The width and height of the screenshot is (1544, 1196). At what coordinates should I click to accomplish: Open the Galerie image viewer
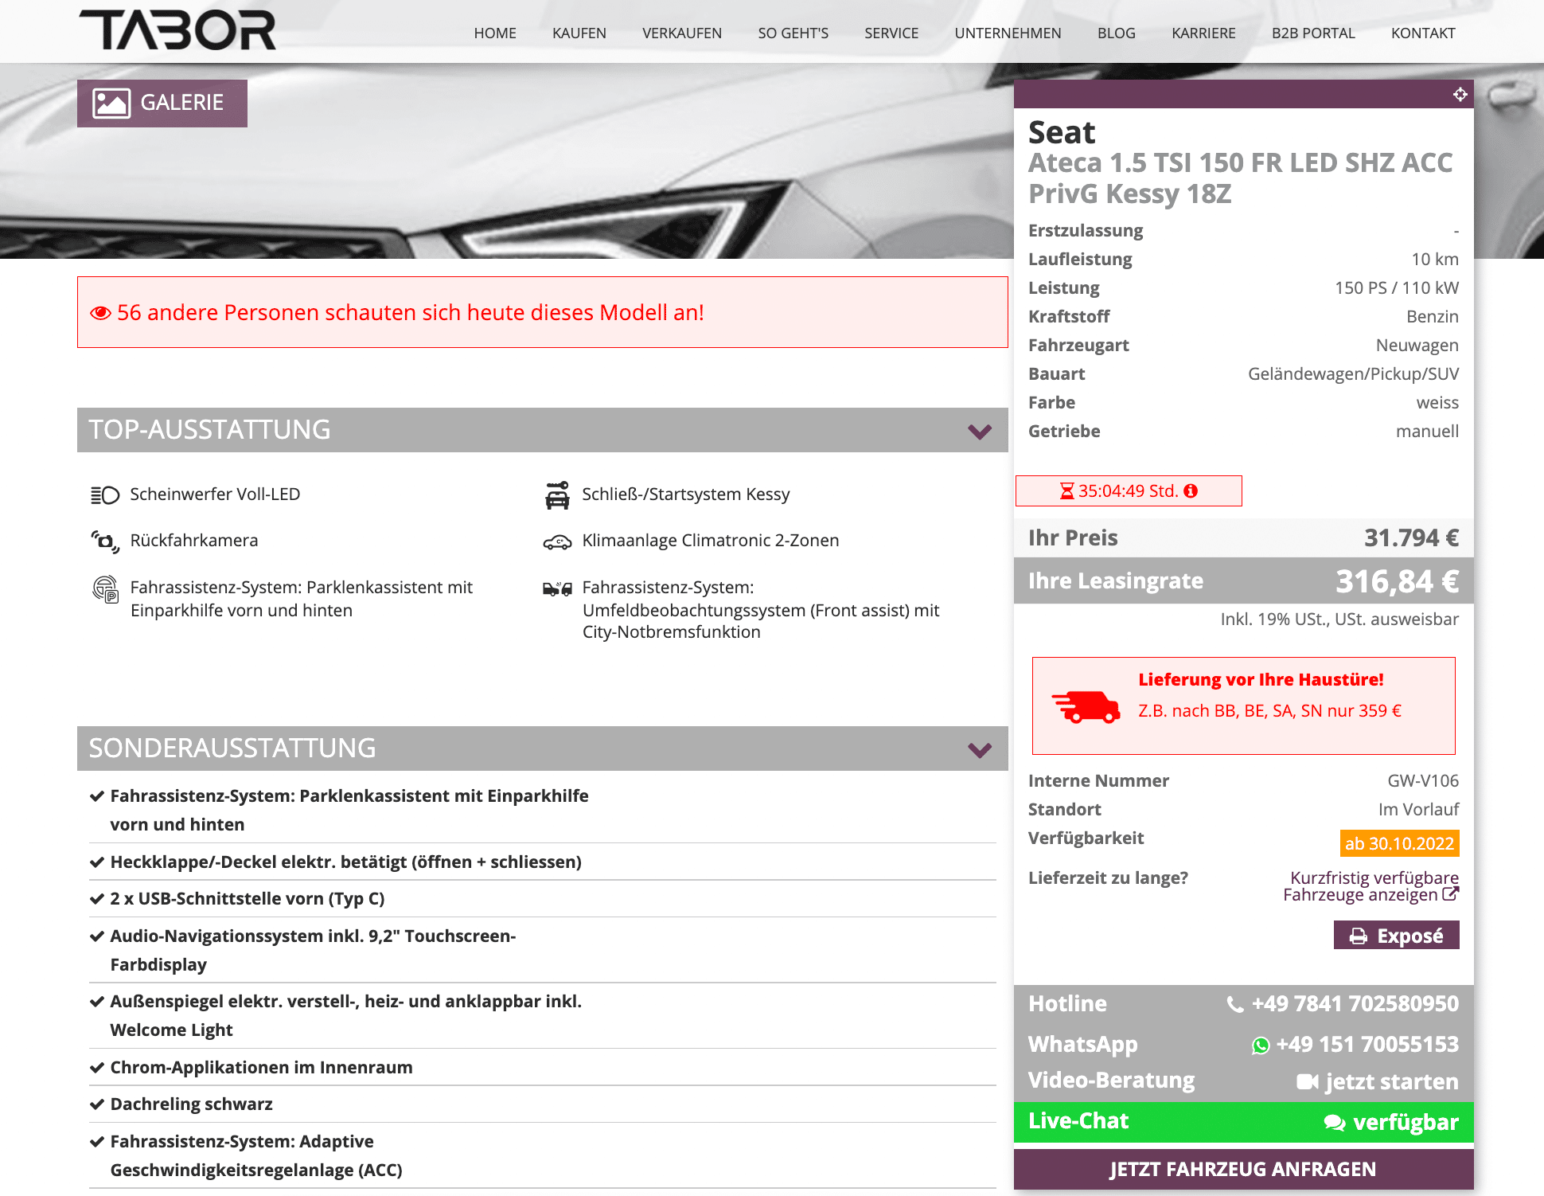coord(162,103)
